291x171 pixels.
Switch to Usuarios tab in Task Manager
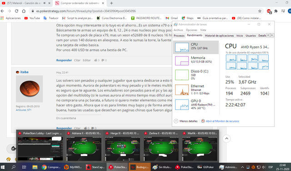tap(251, 35)
